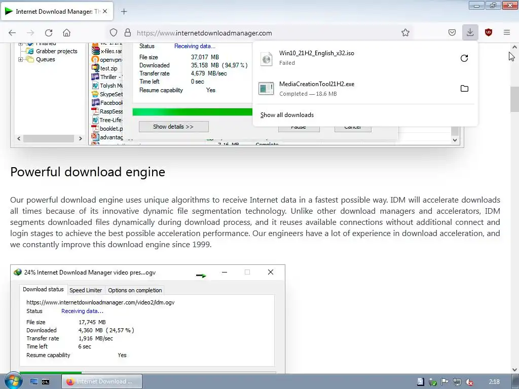Bookmark this page with the star icon

[405, 33]
